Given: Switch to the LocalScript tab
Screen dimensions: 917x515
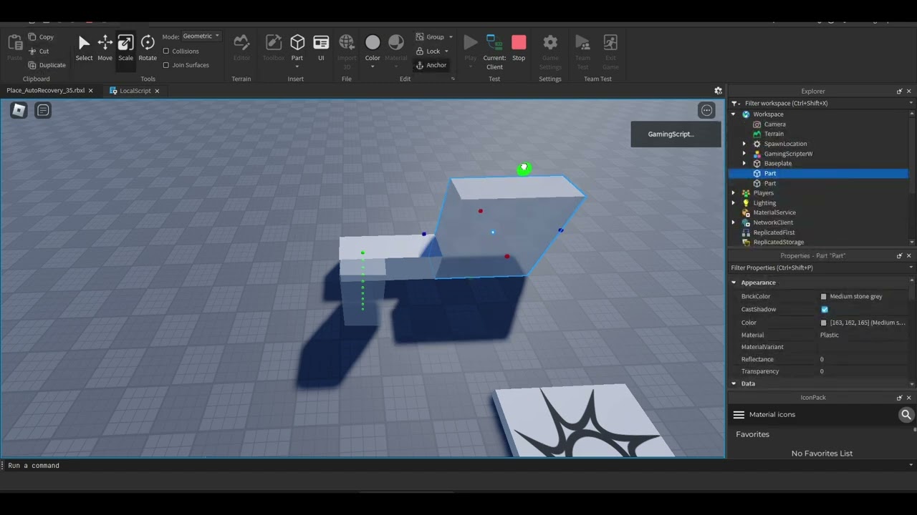Looking at the screenshot, I should tap(135, 91).
